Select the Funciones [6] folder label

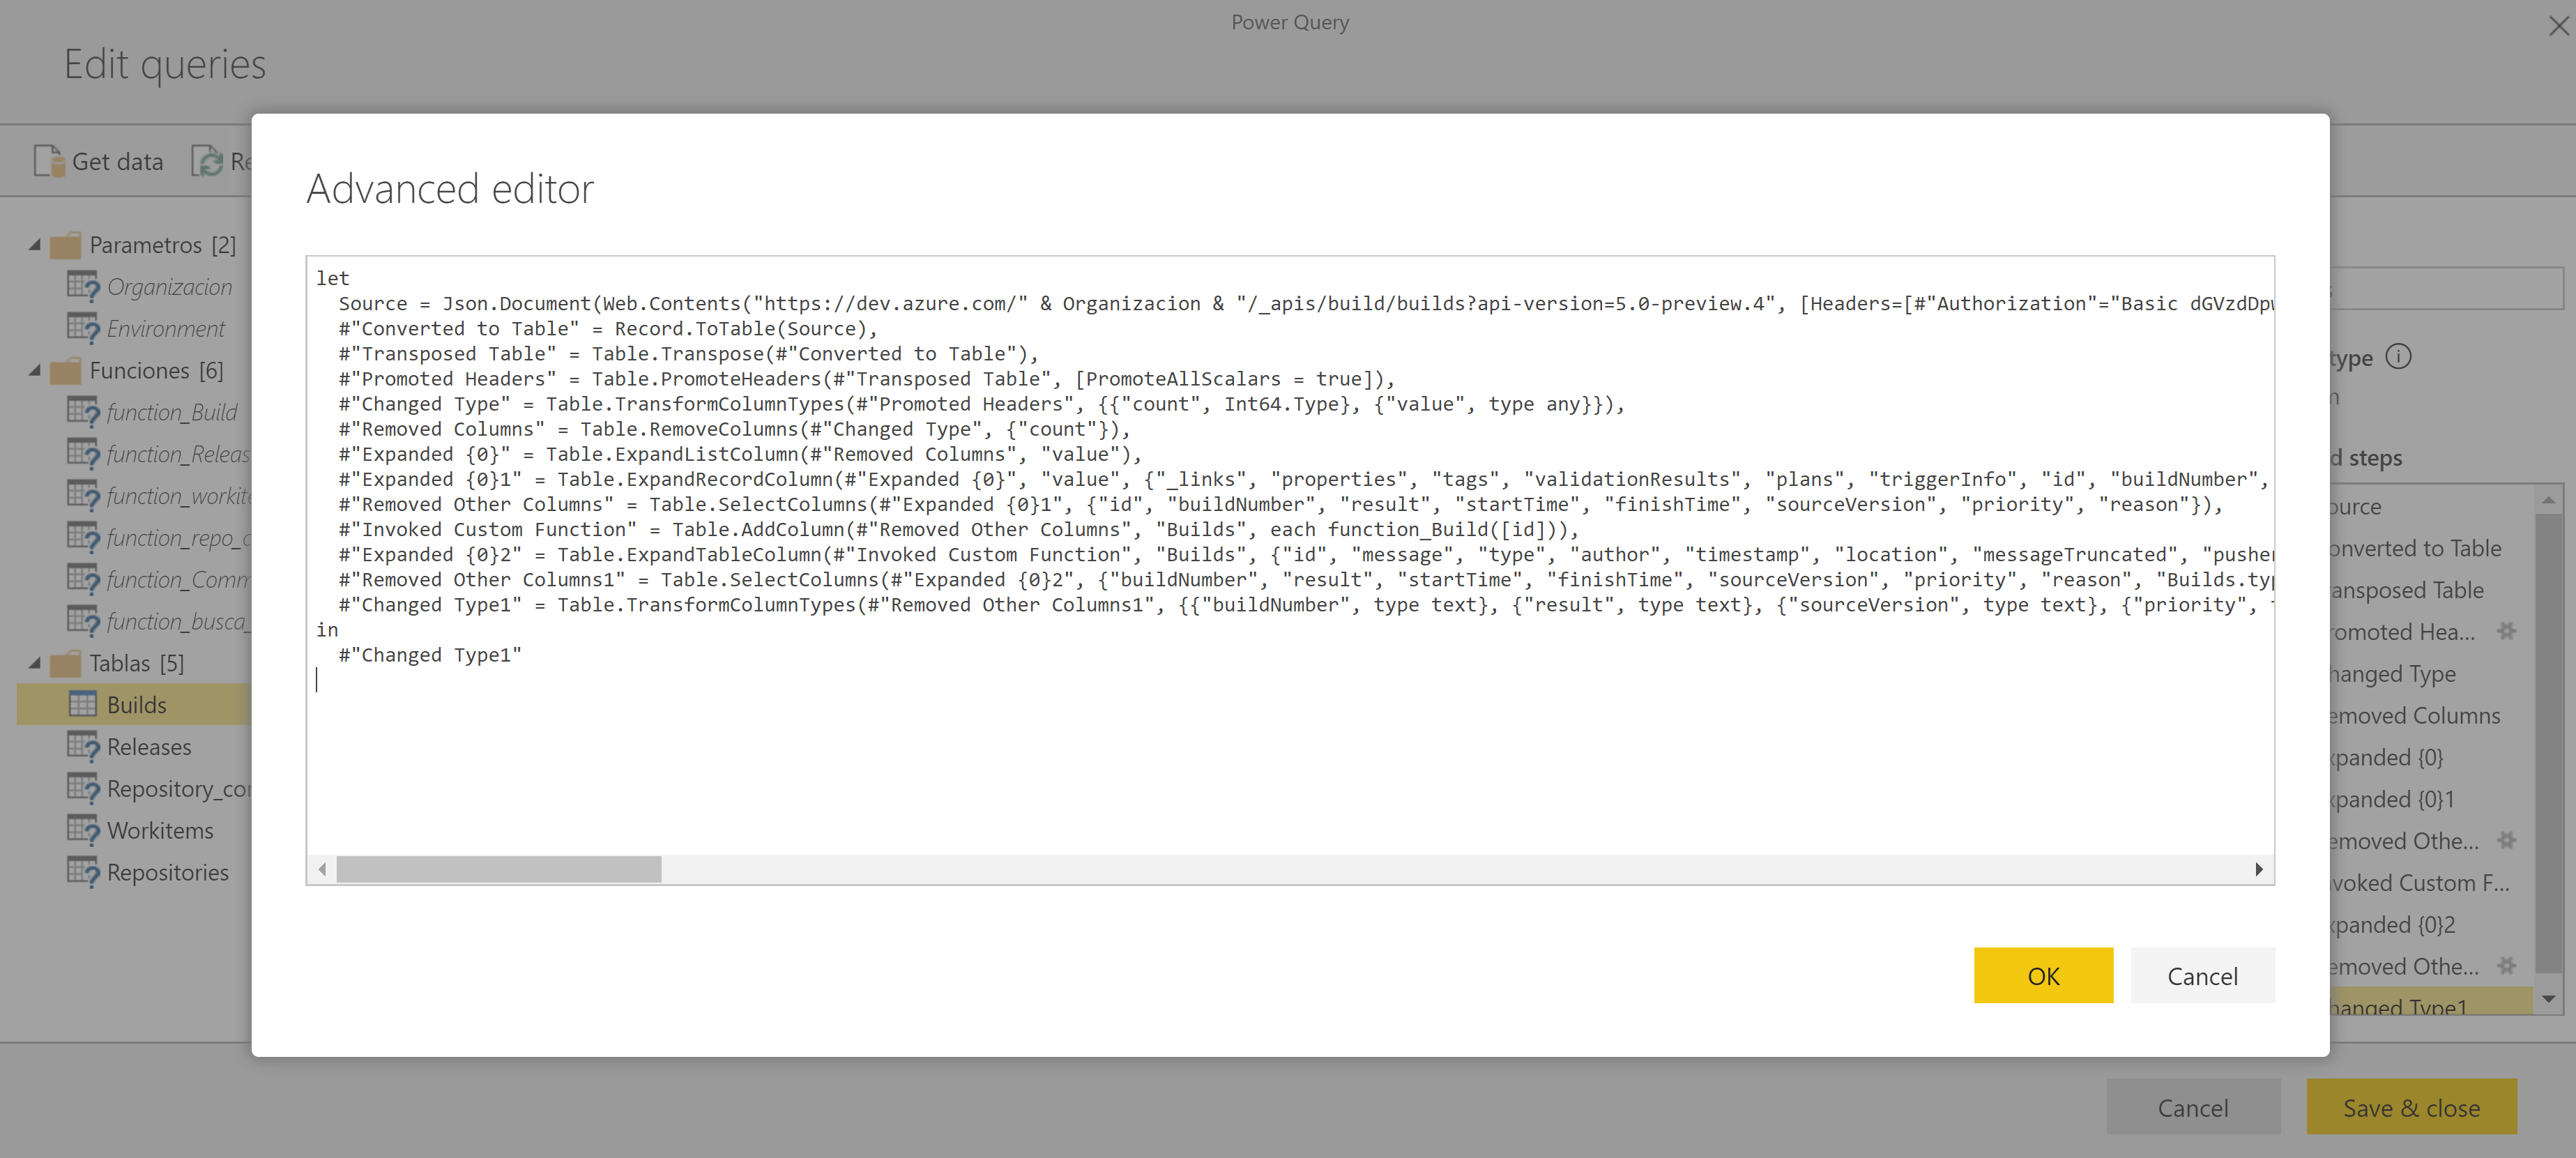pyautogui.click(x=157, y=371)
